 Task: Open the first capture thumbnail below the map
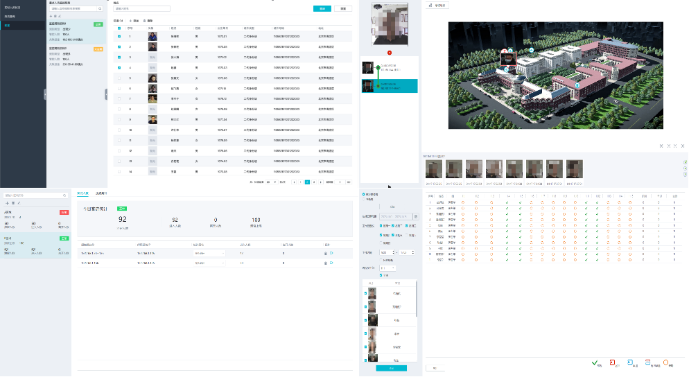pos(434,169)
